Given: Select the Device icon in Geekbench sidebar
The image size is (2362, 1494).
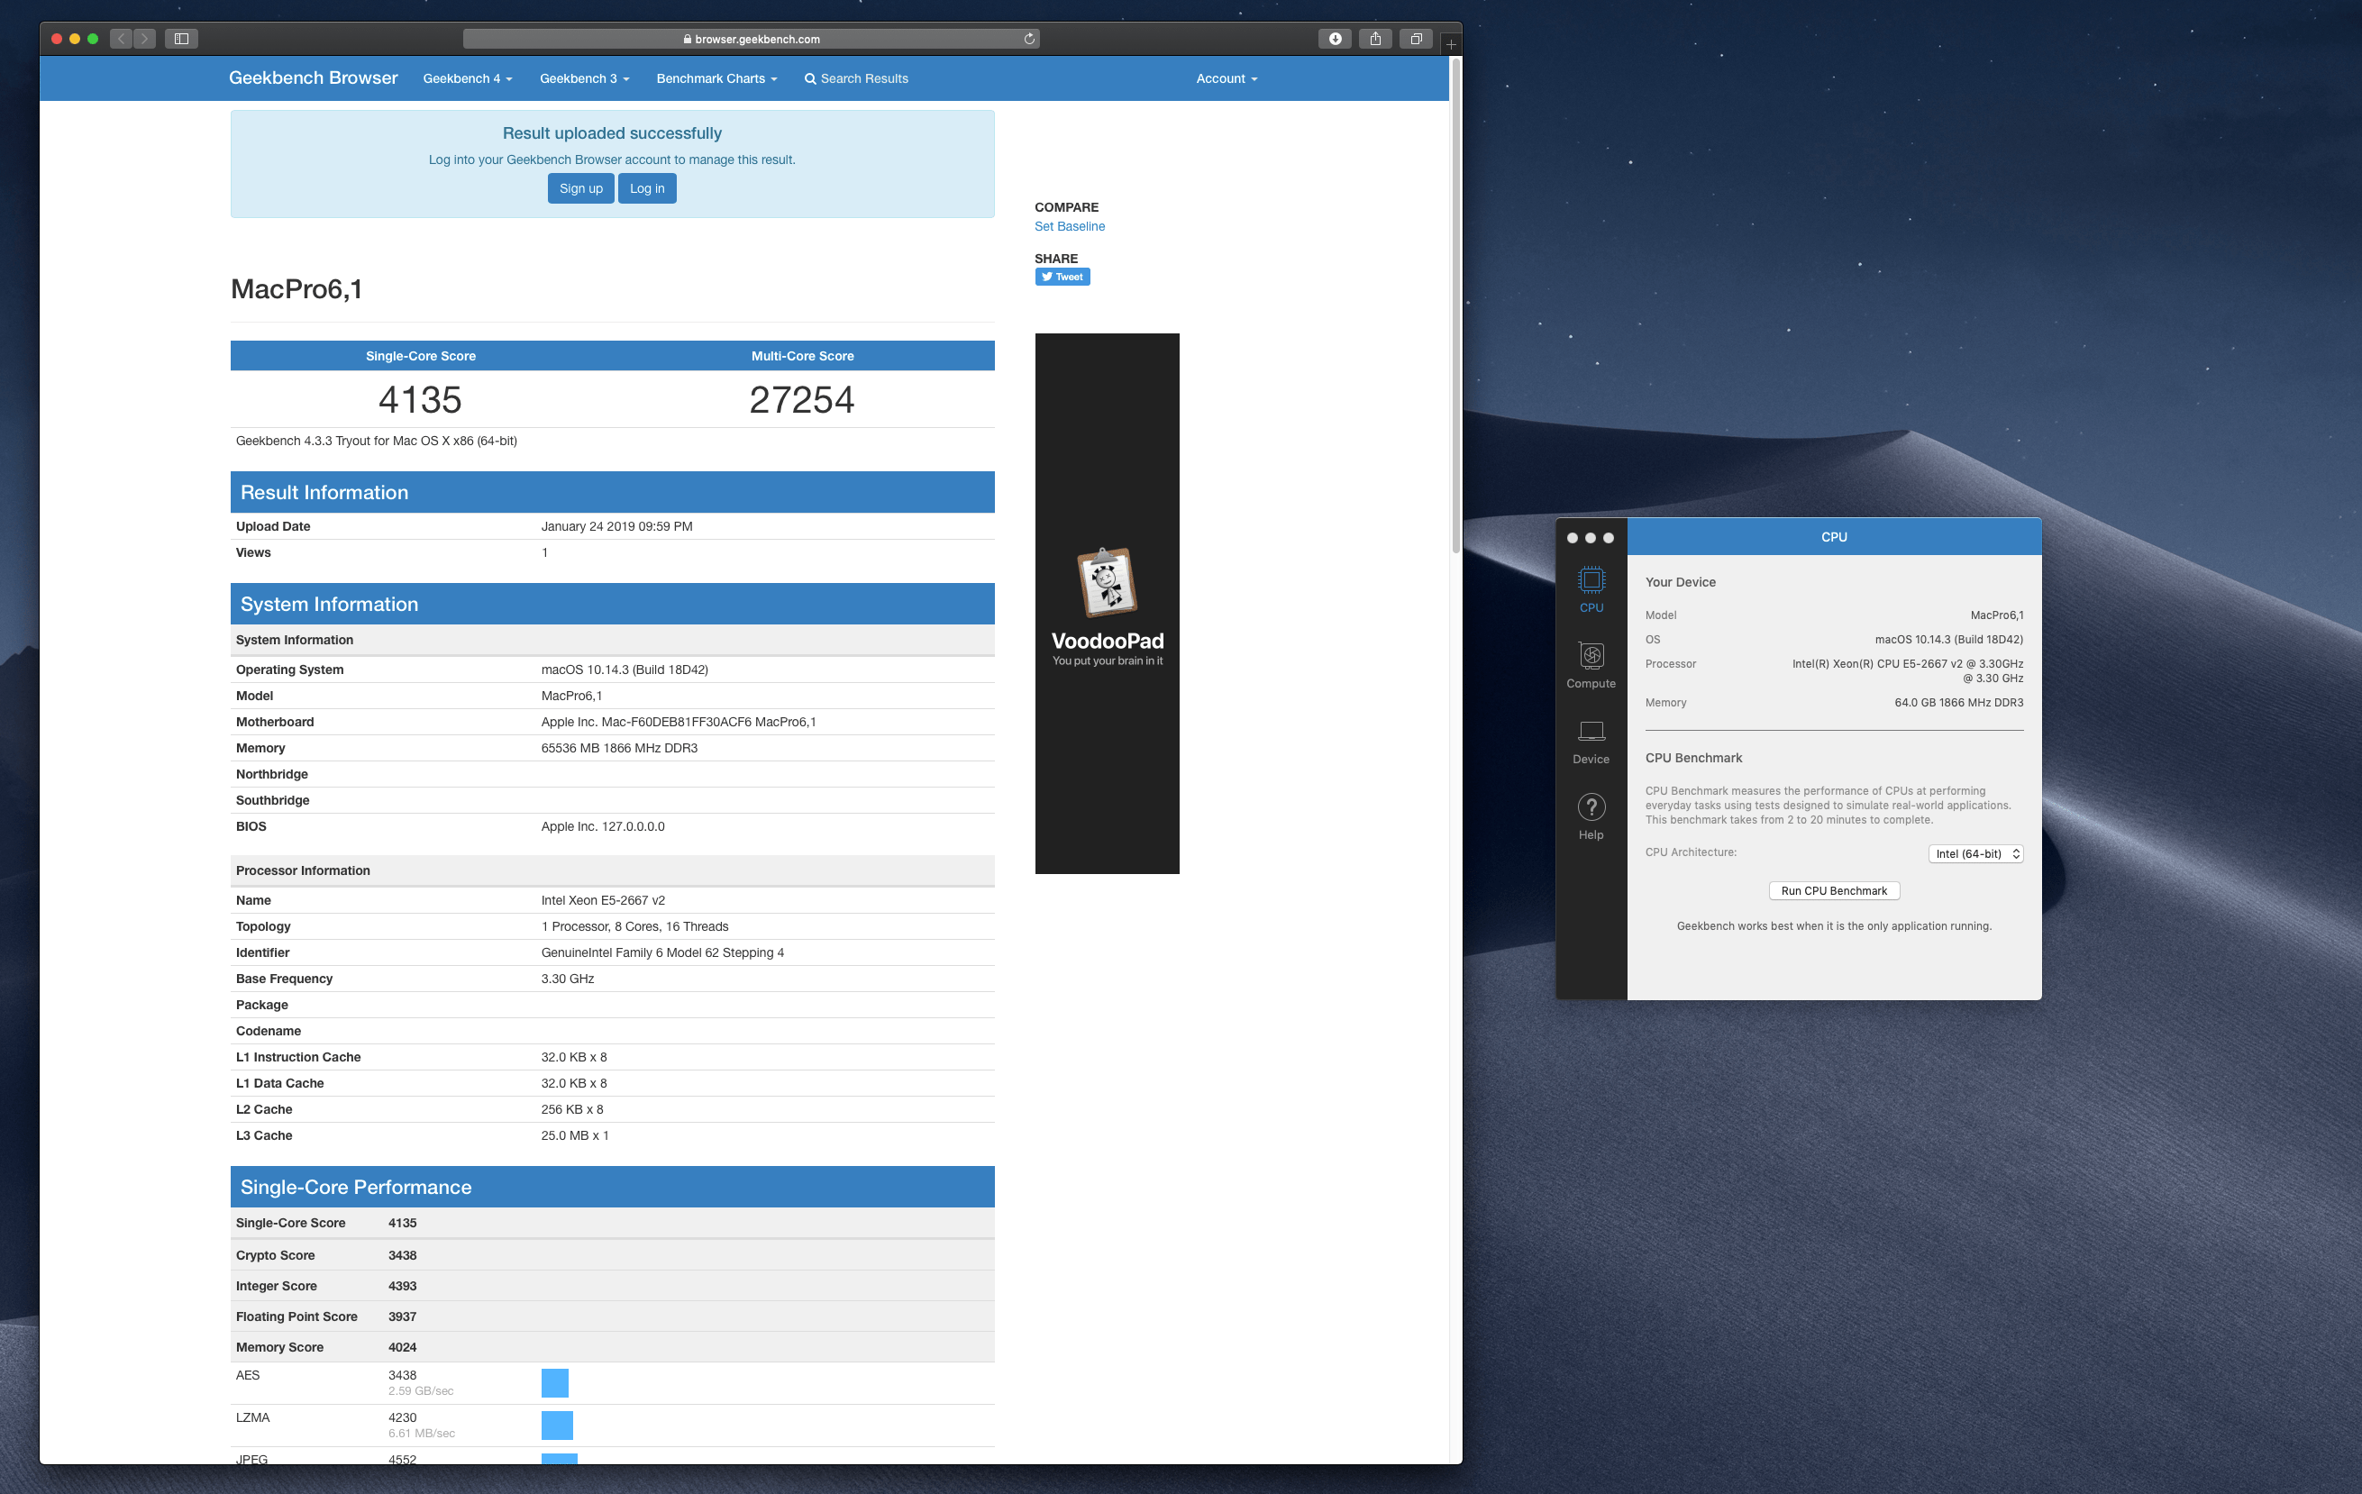Looking at the screenshot, I should (1591, 741).
